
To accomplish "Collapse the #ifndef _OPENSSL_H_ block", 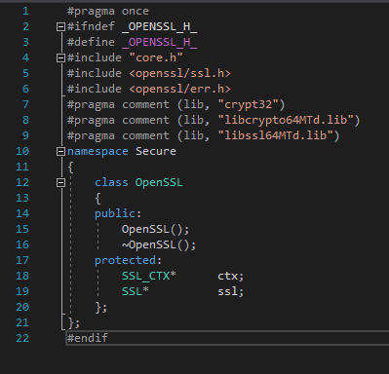I will click(60, 26).
